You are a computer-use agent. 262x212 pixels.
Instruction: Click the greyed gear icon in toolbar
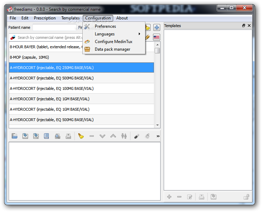(147, 136)
